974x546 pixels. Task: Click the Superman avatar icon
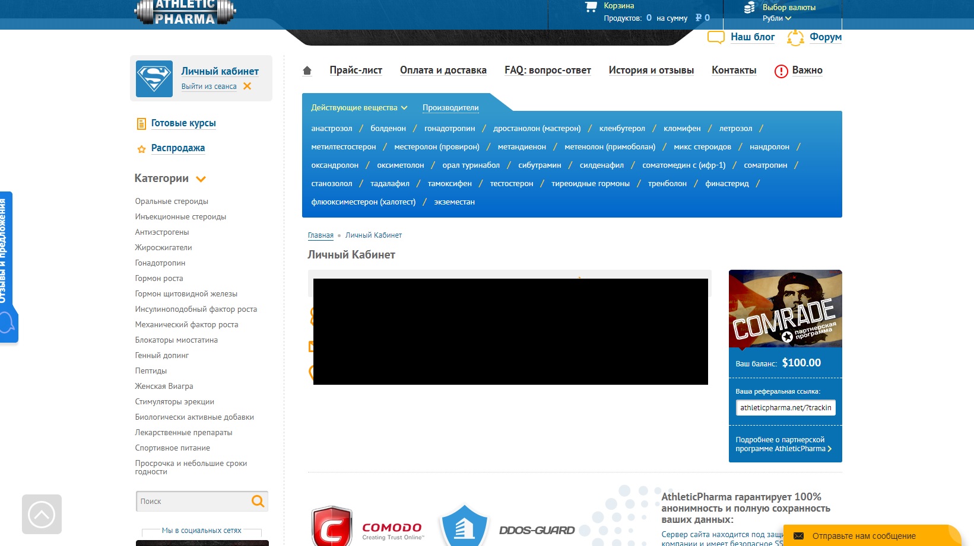pyautogui.click(x=154, y=79)
